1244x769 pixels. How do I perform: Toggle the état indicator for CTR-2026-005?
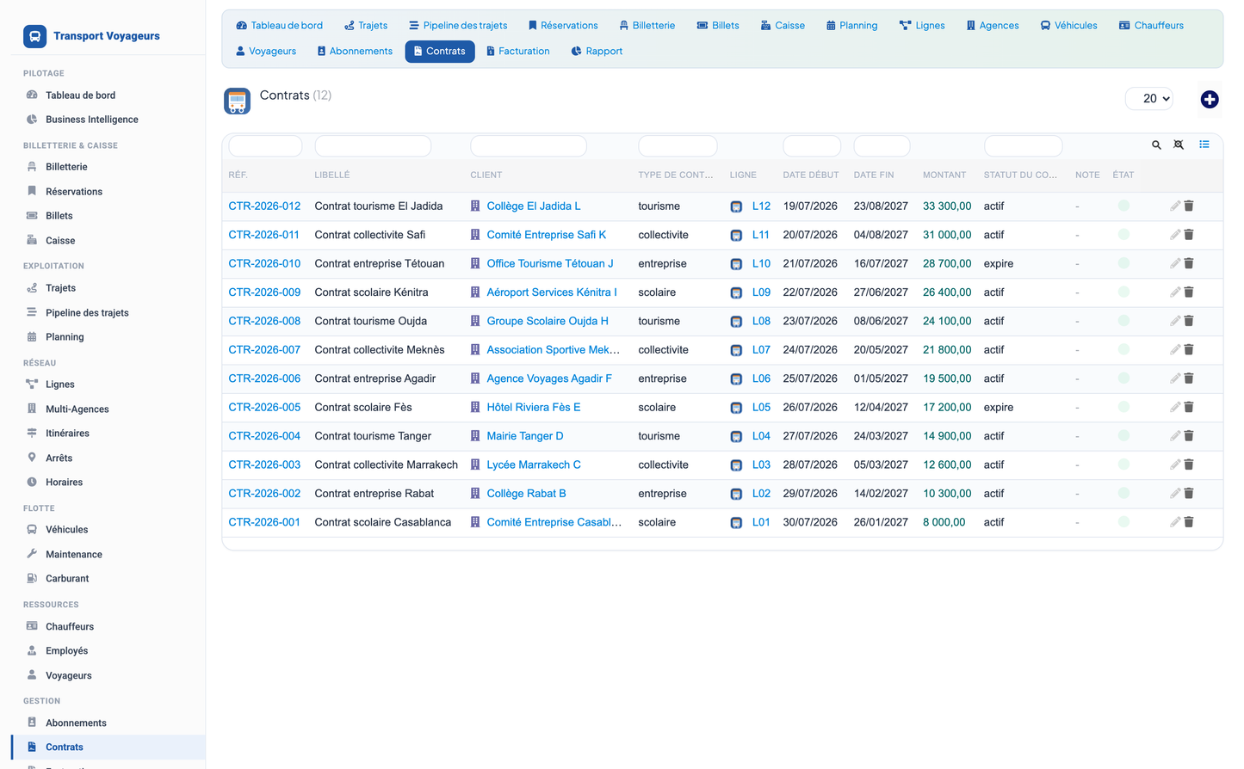click(x=1123, y=407)
